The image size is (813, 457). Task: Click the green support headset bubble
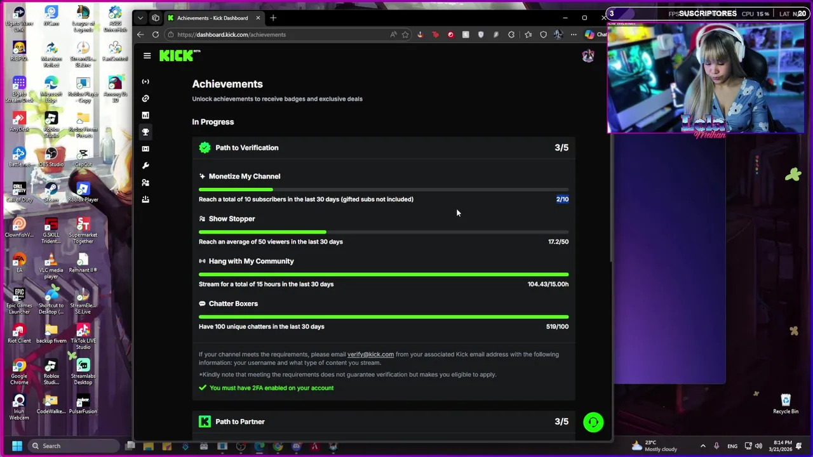[593, 422]
